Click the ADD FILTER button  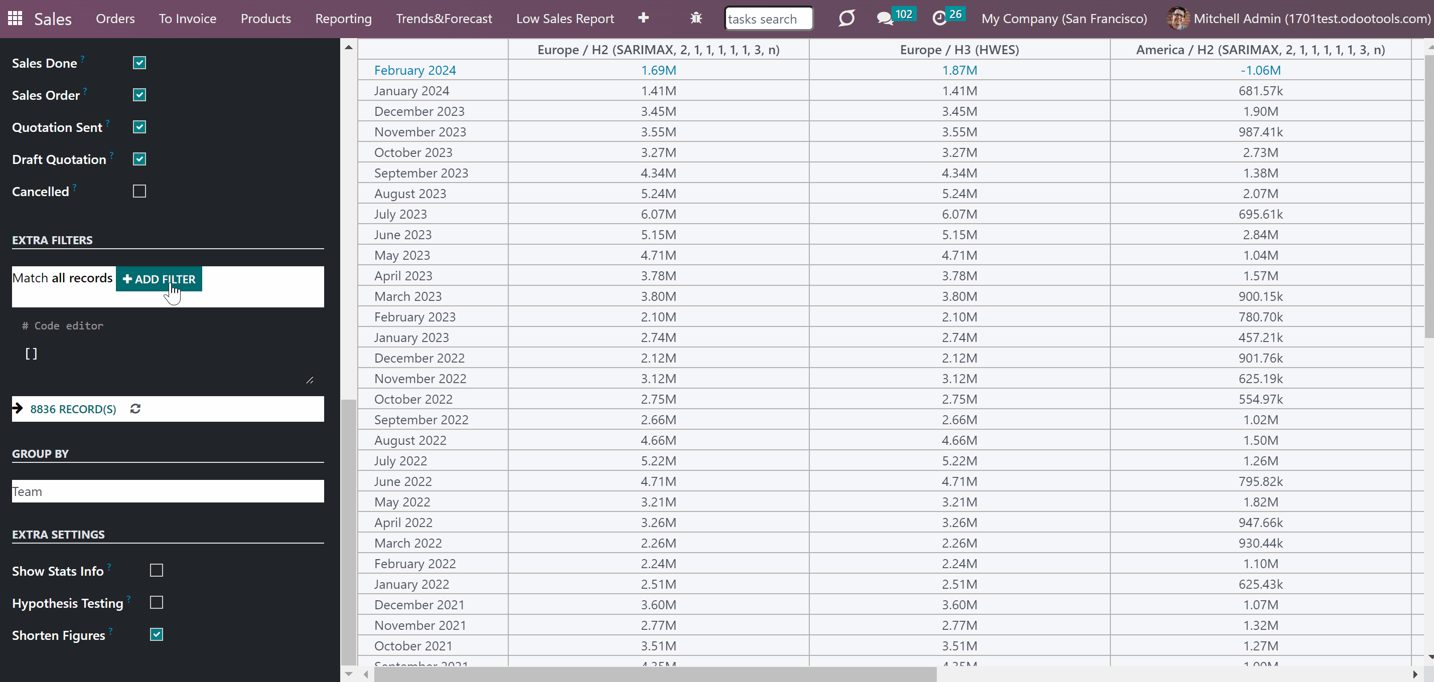[x=159, y=279]
